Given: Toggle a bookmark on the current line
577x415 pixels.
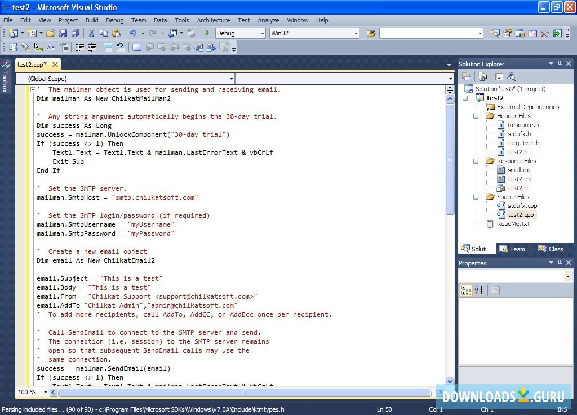Looking at the screenshot, I should click(x=136, y=47).
